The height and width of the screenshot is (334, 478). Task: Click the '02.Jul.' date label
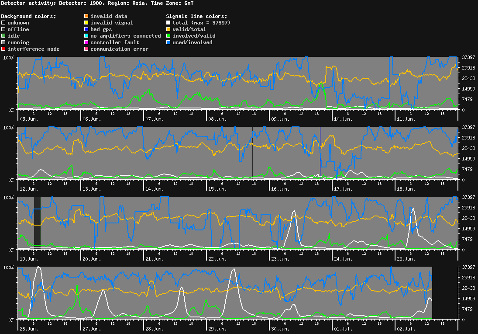tap(406, 329)
